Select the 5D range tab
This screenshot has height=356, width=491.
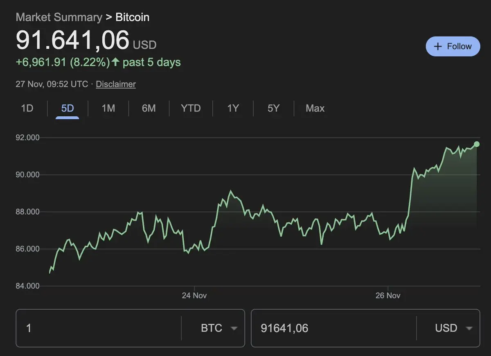point(68,108)
